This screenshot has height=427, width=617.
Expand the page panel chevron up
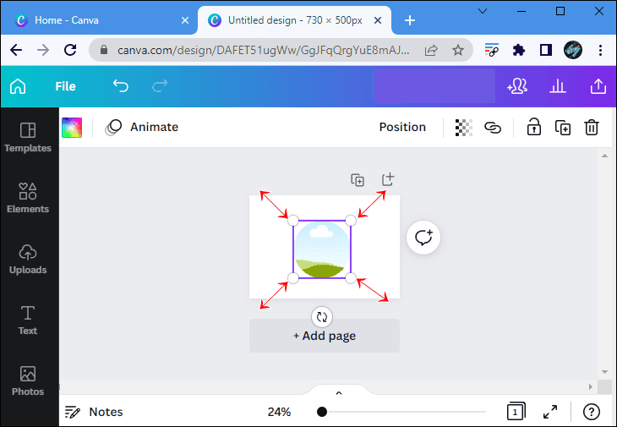339,393
